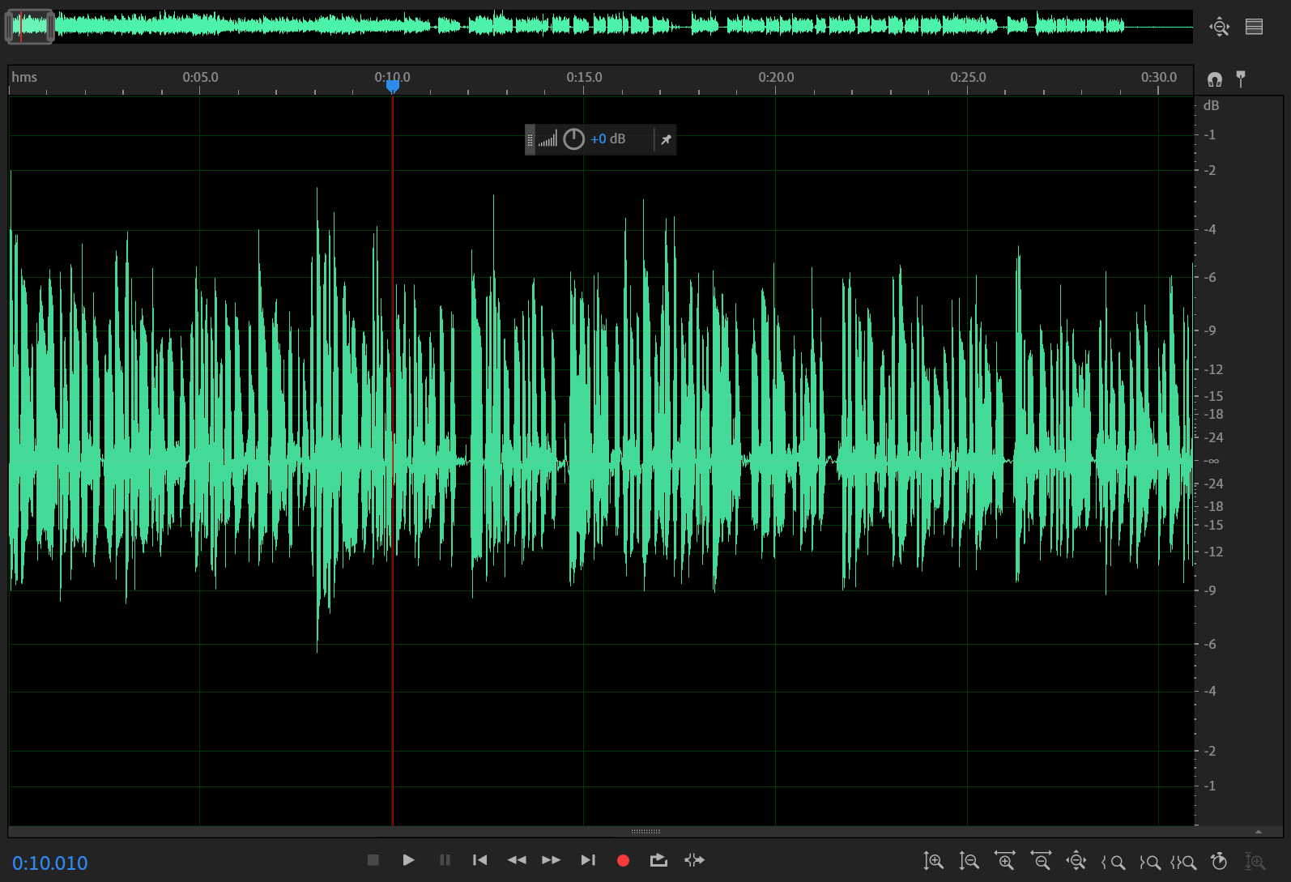Click the Fast Forward transport button

point(552,860)
